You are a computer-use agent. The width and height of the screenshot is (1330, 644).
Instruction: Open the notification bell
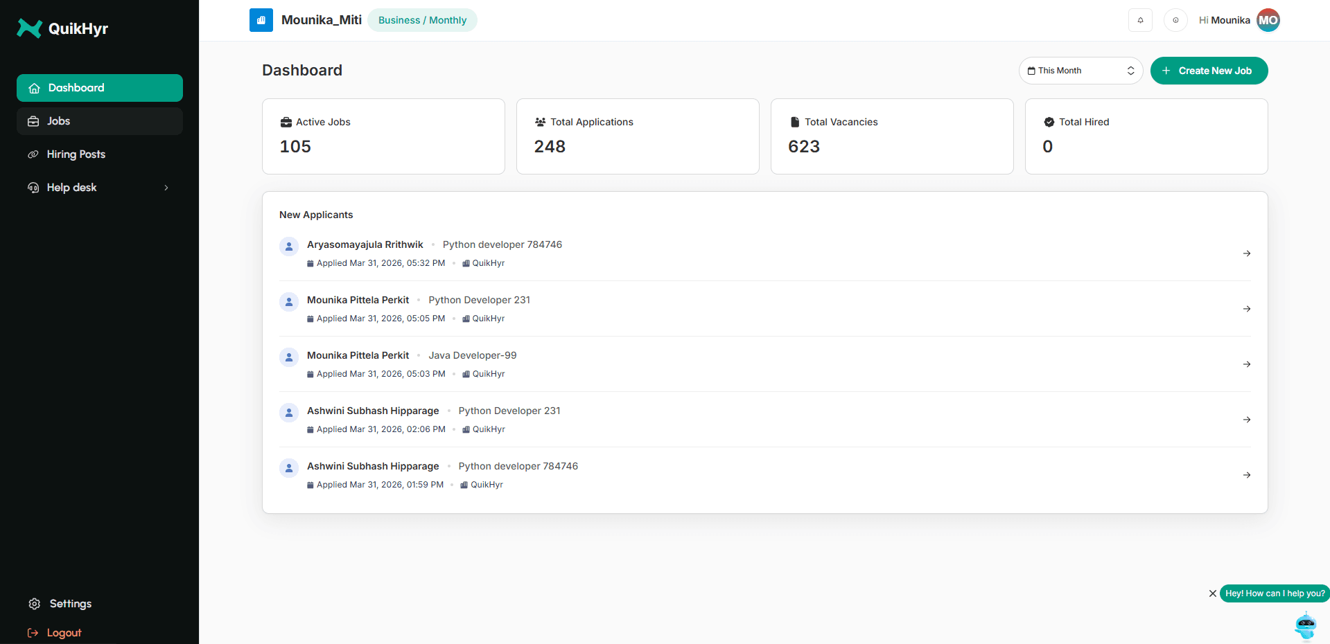tap(1140, 20)
